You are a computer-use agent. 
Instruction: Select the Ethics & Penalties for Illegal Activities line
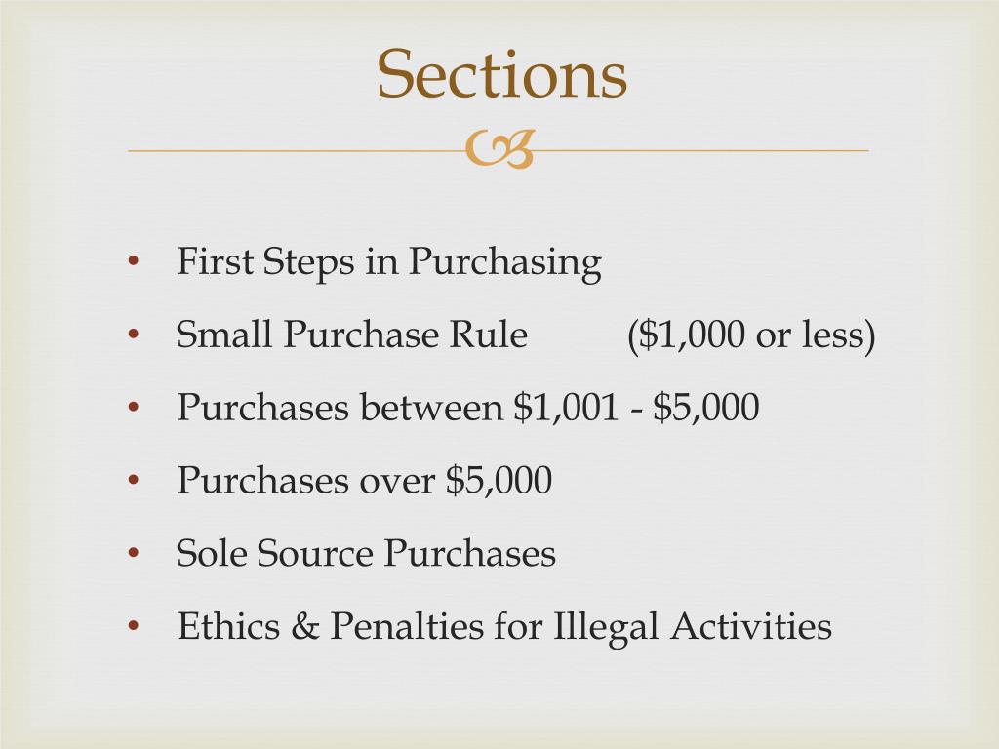(504, 627)
